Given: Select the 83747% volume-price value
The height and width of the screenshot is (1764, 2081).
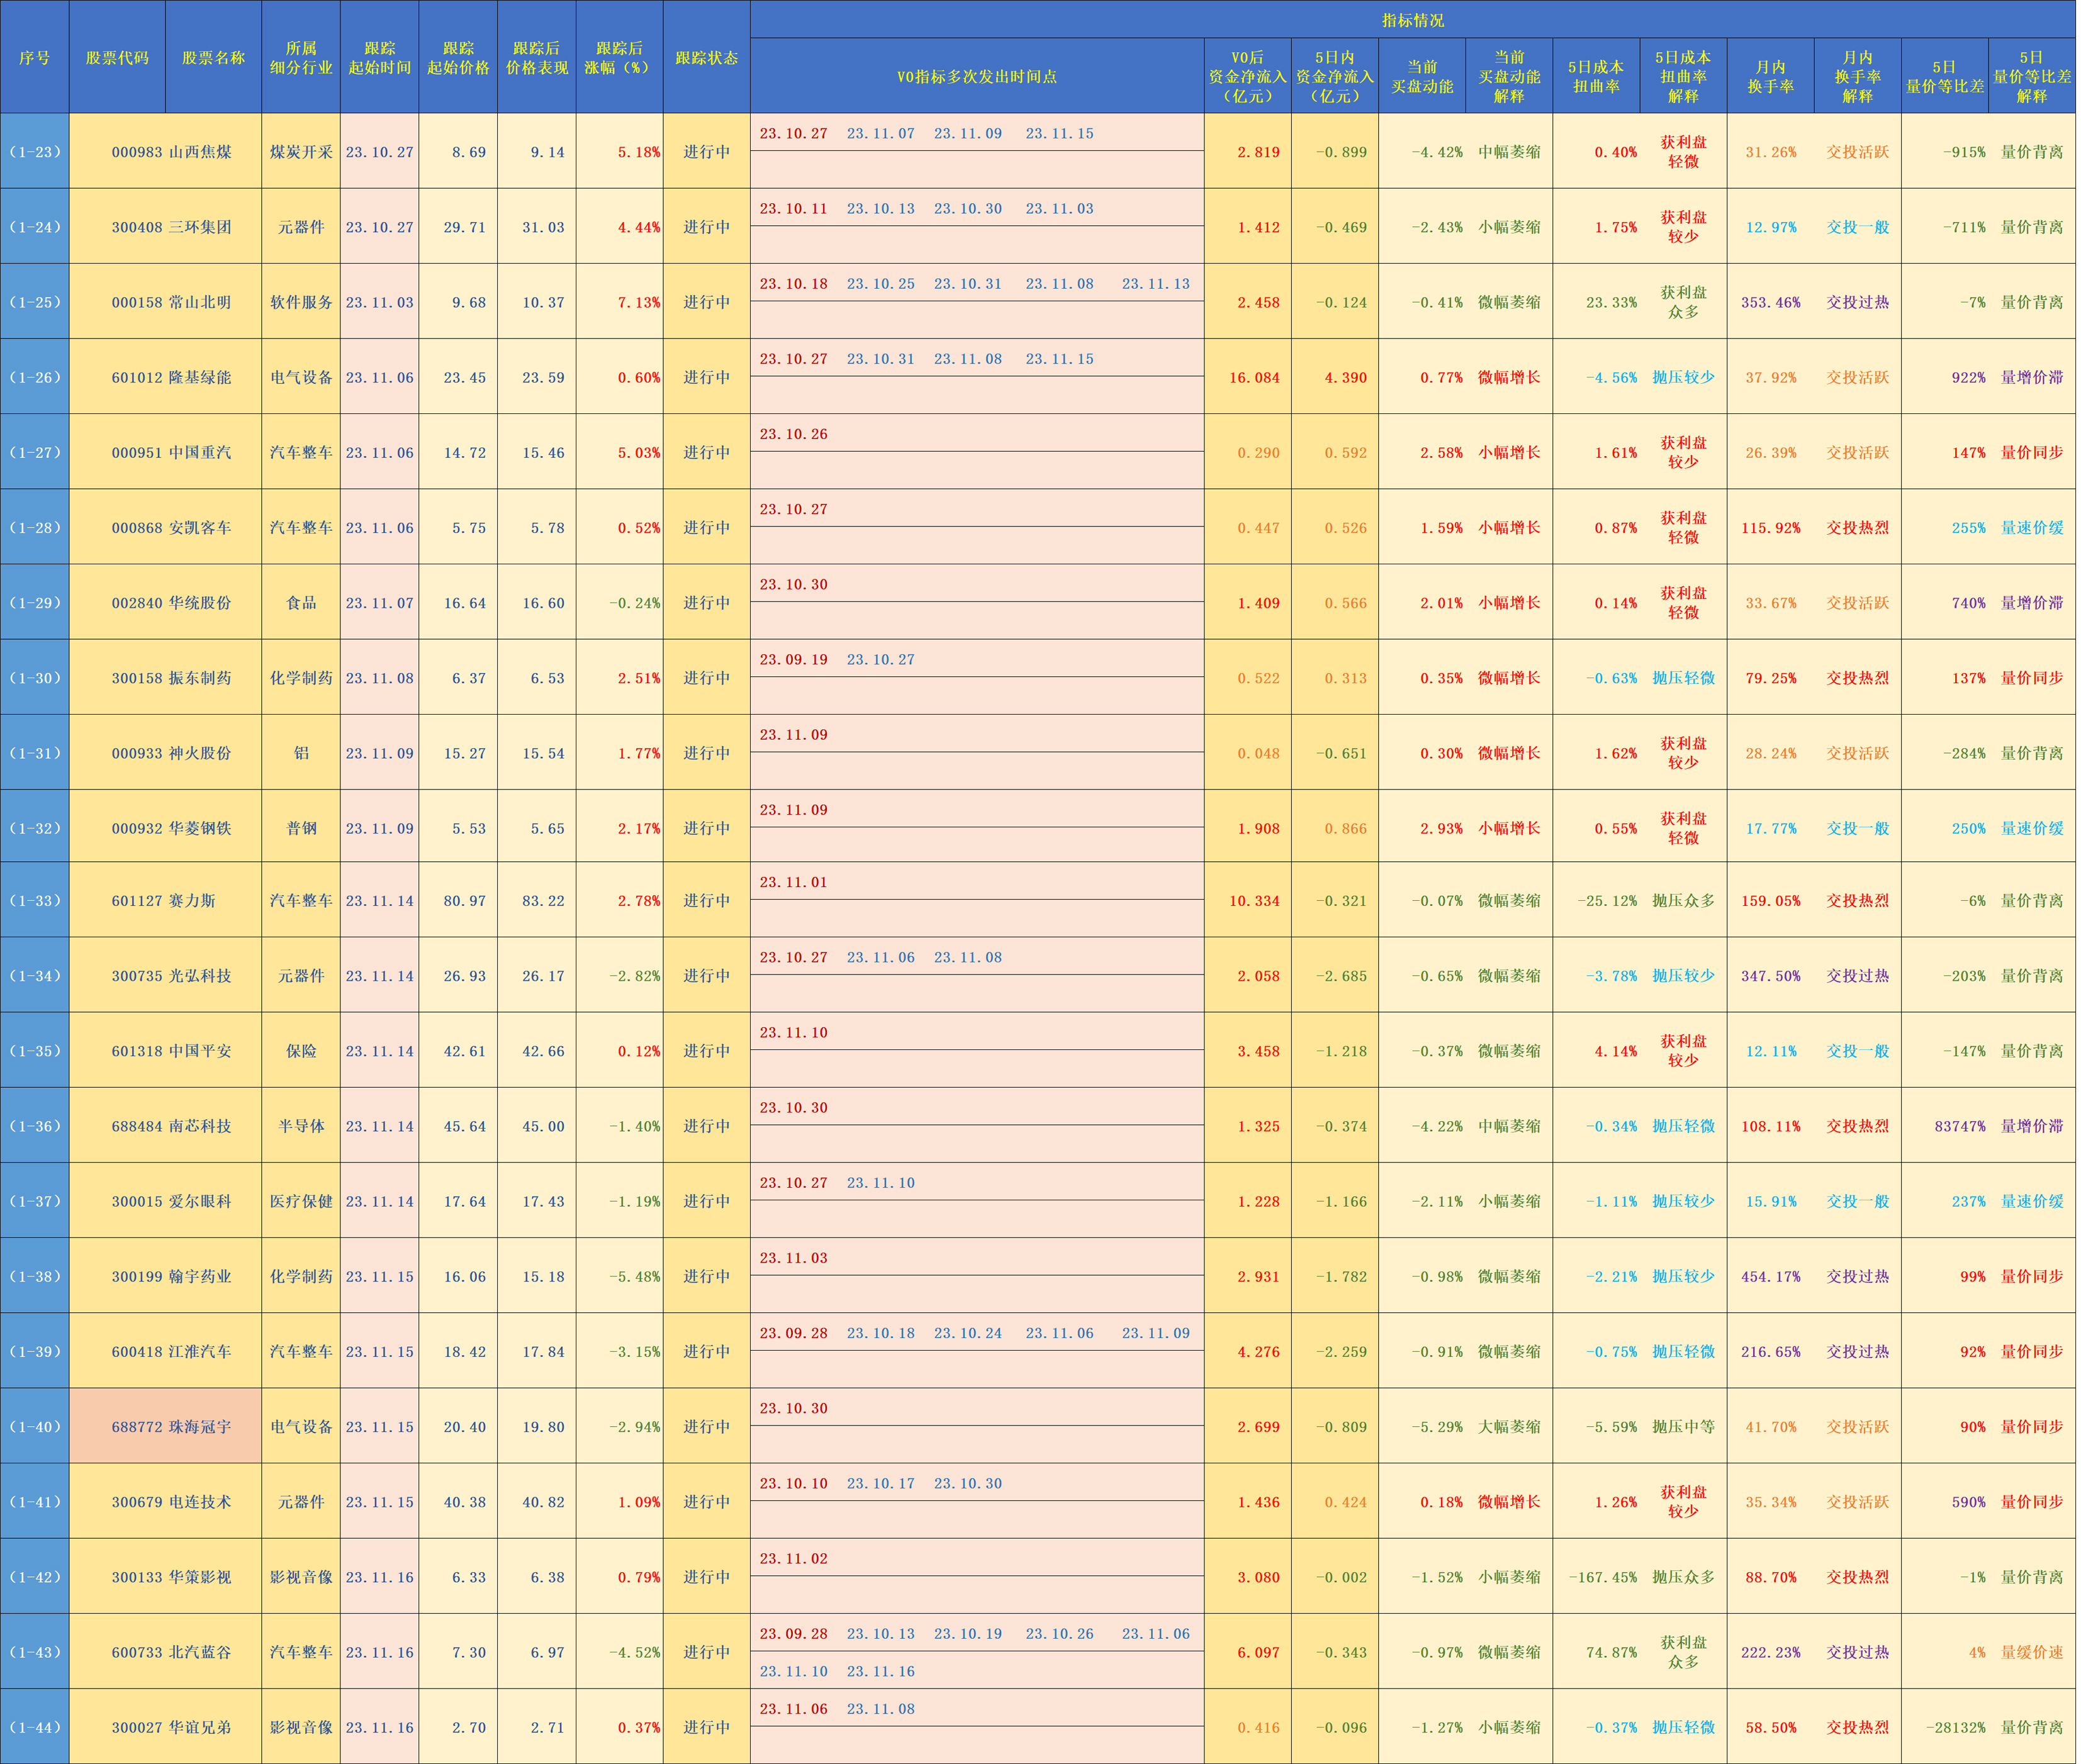Looking at the screenshot, I should click(1960, 1125).
